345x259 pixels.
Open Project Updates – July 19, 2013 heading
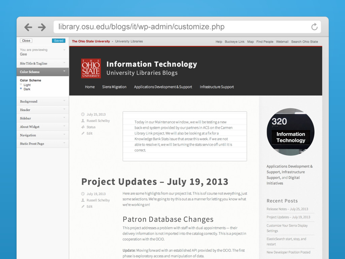[155, 182]
